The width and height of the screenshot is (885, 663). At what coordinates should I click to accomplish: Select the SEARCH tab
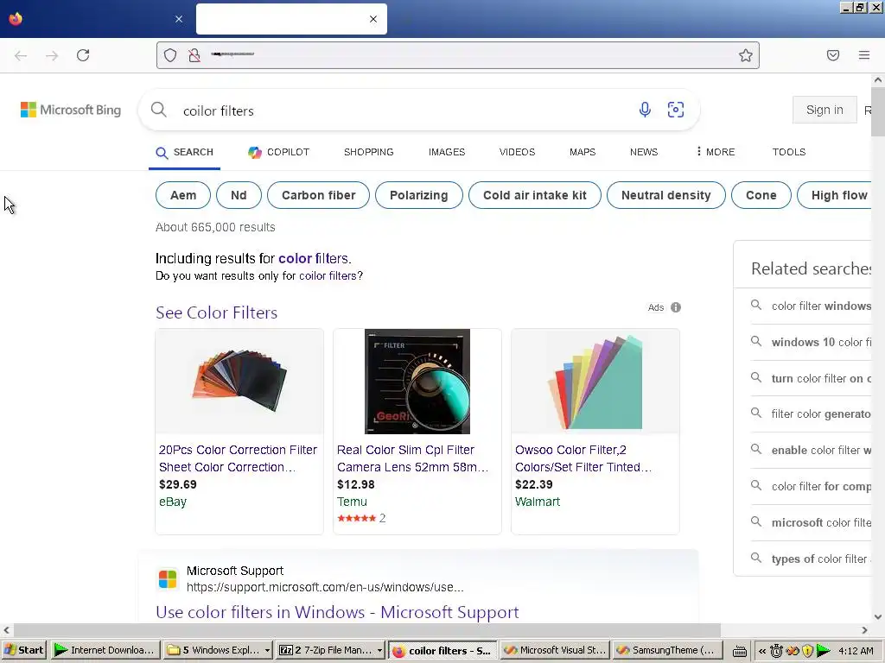185,152
